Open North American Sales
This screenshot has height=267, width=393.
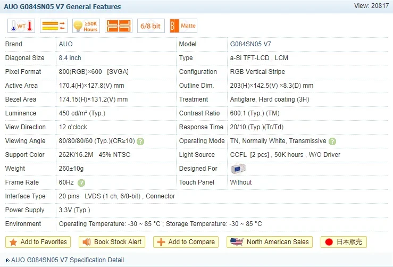(x=270, y=242)
